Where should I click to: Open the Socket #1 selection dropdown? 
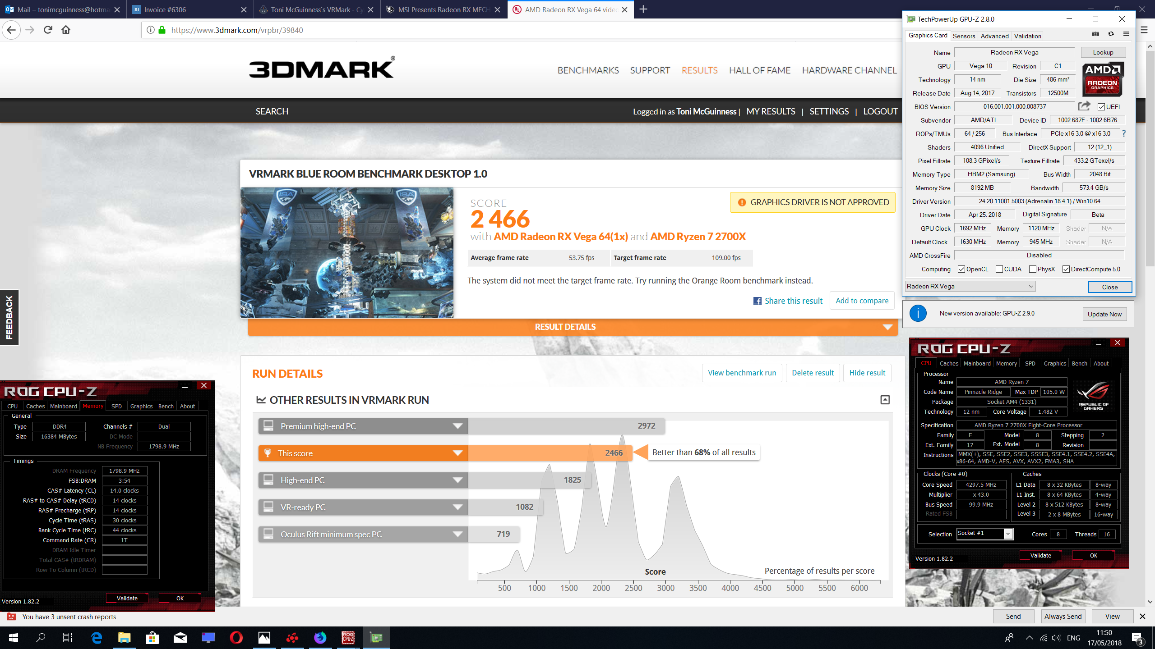[x=985, y=534]
